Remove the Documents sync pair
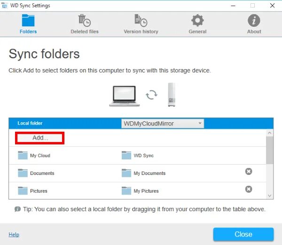The width and height of the screenshot is (282, 245). point(249,172)
